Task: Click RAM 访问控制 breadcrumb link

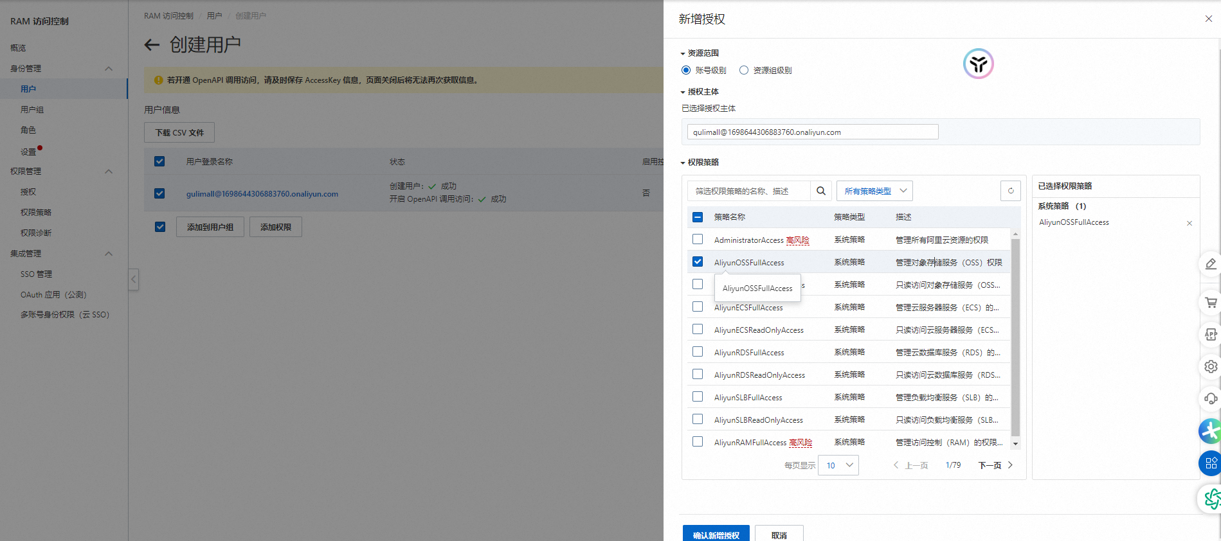Action: (168, 16)
